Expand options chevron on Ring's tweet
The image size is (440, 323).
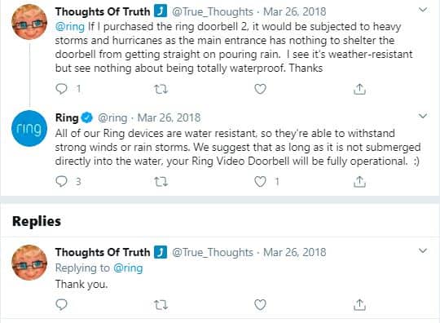(x=423, y=116)
